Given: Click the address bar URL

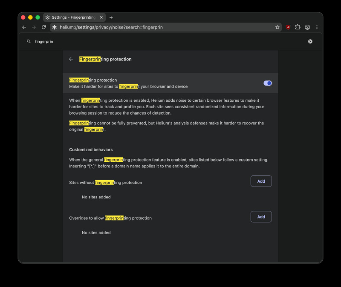Looking at the screenshot, I should [x=111, y=27].
